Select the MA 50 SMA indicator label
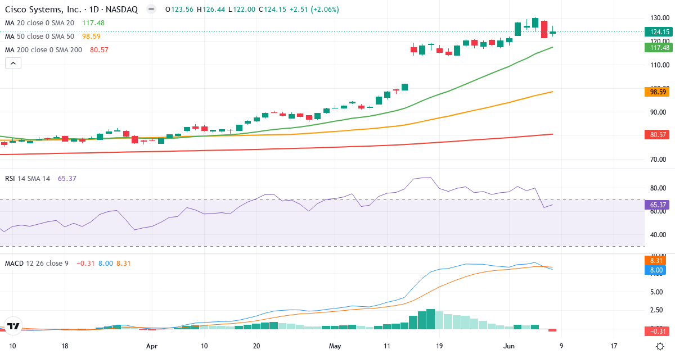 click(39, 37)
